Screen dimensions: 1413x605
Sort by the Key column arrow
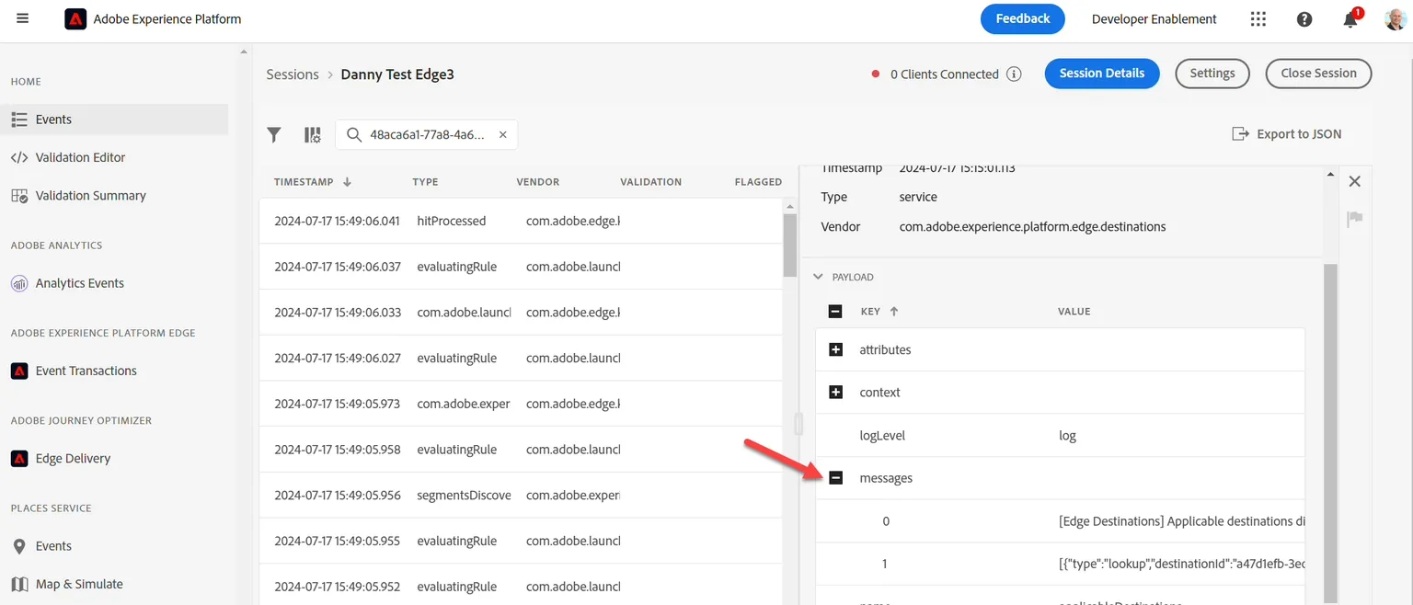(x=894, y=312)
